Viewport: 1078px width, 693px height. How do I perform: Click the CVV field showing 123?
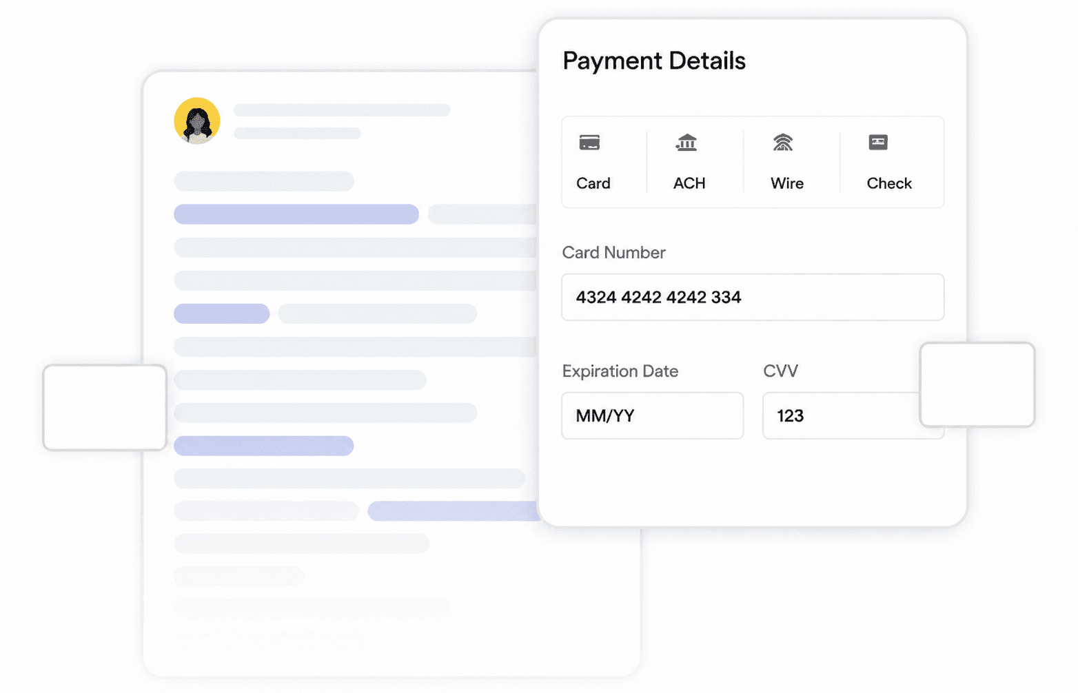[842, 415]
